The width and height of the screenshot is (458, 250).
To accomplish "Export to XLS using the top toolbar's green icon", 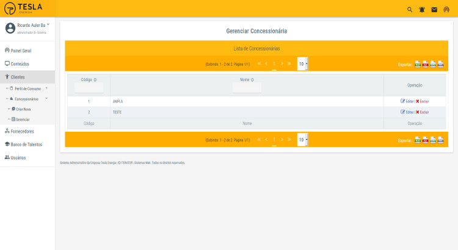I will click(x=418, y=64).
